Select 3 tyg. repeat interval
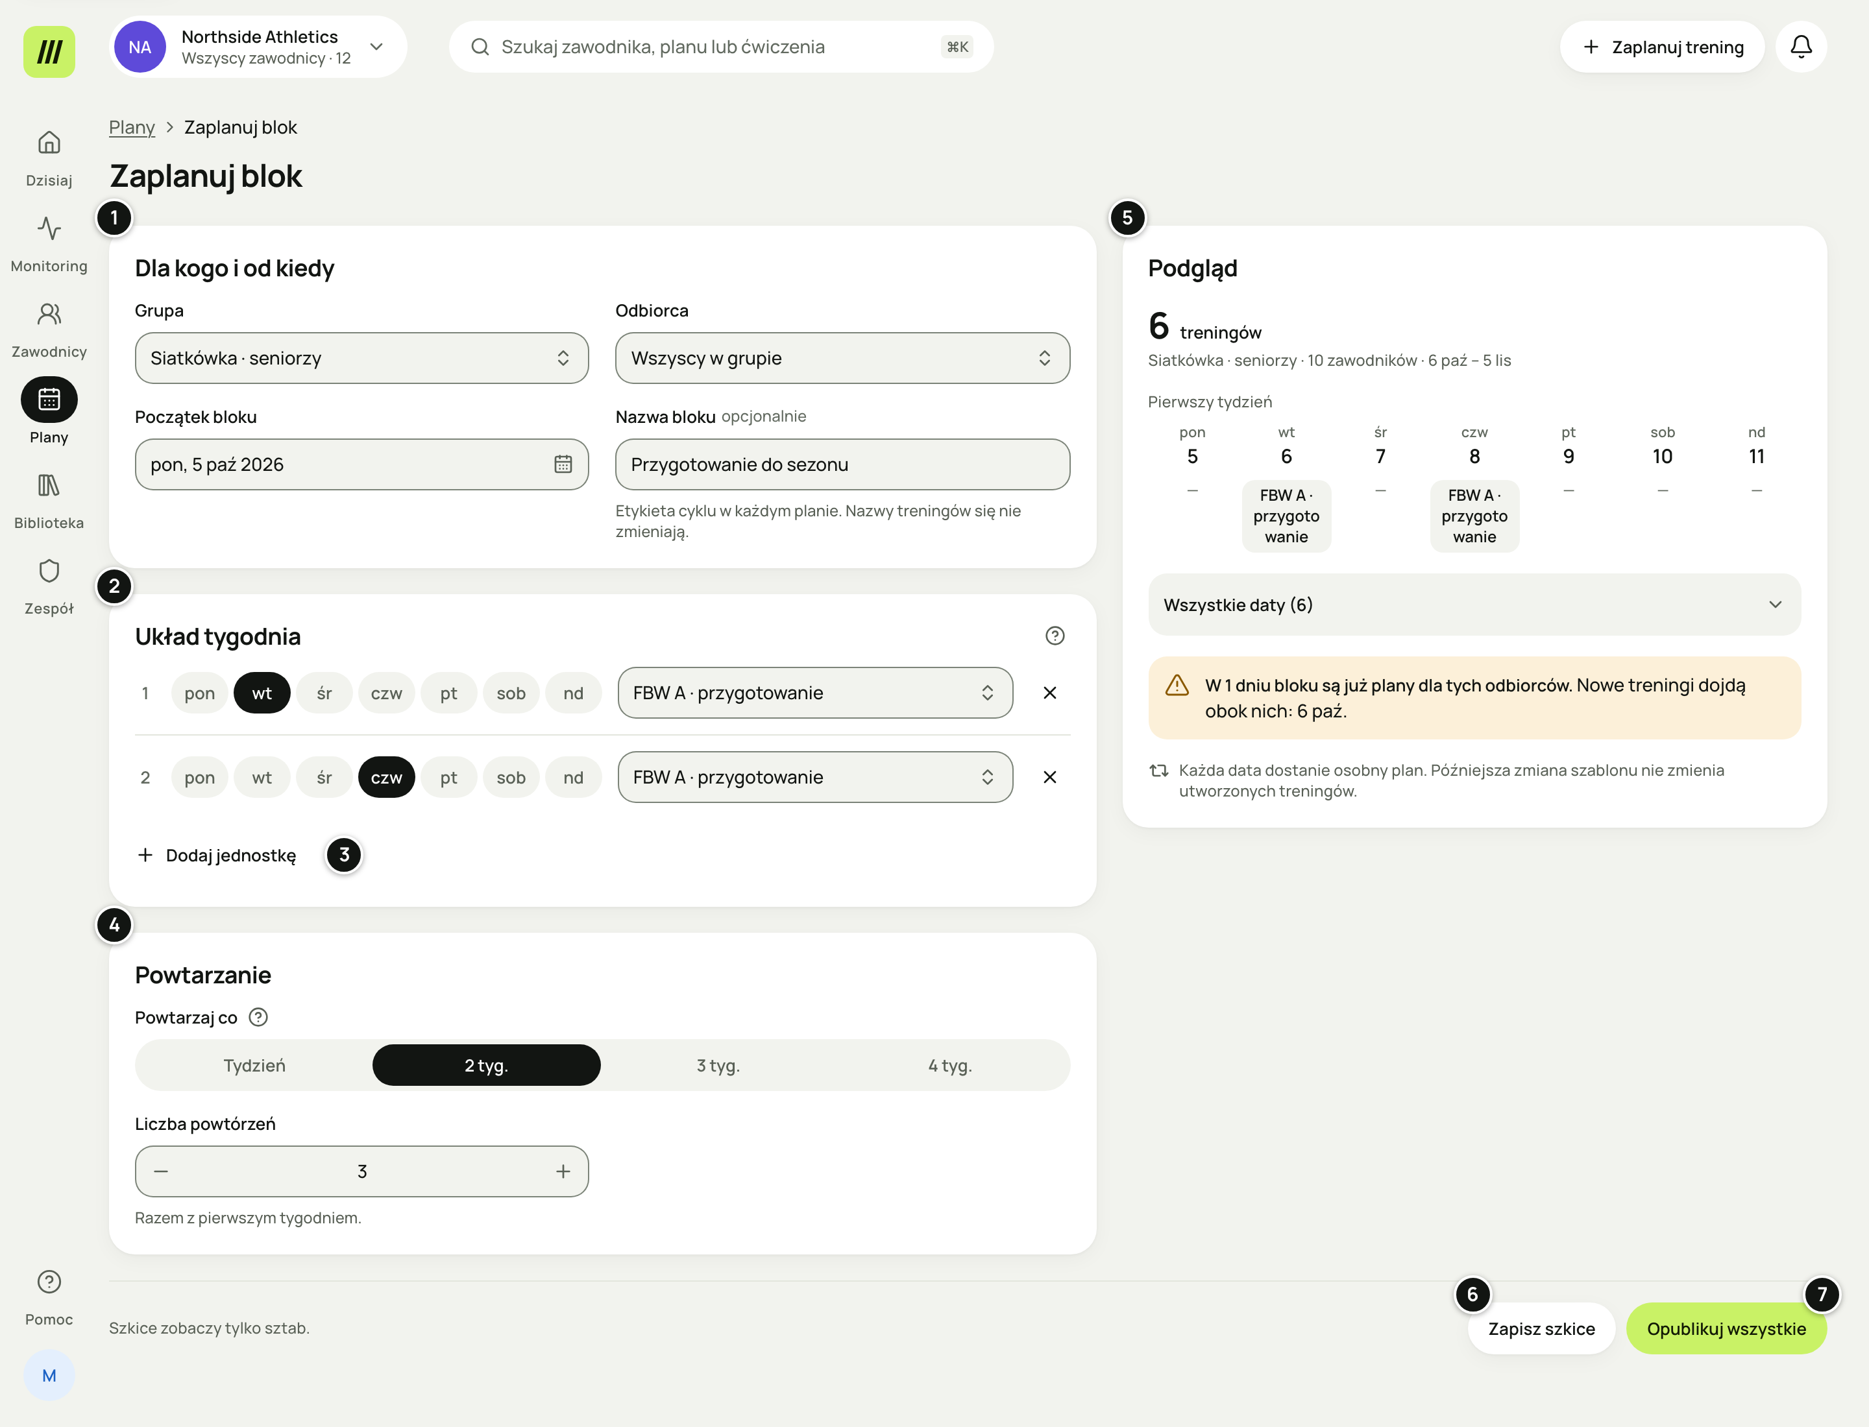 pos(718,1064)
